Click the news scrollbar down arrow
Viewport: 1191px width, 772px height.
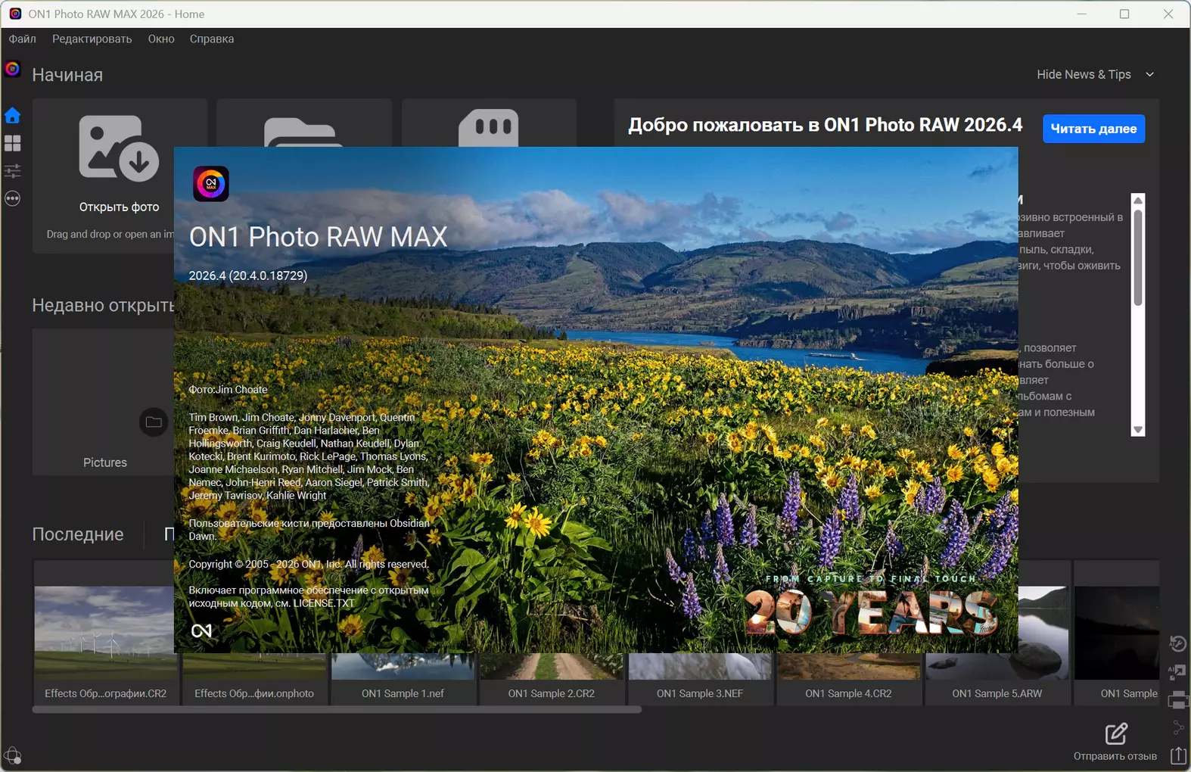(x=1137, y=430)
